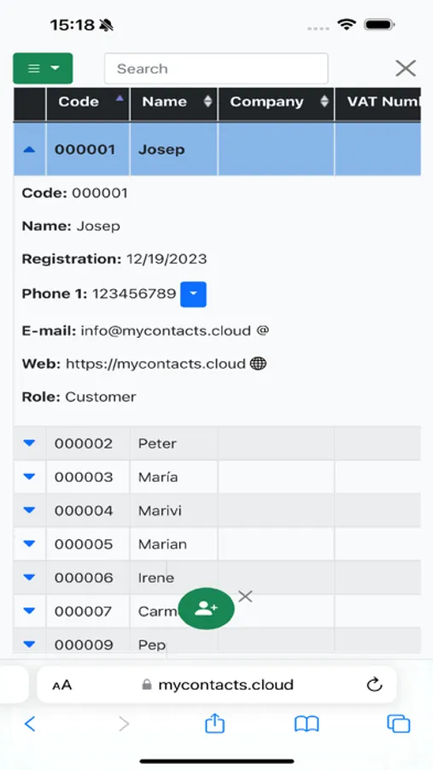
Task: Open Safari bookmarks
Action: pyautogui.click(x=307, y=724)
